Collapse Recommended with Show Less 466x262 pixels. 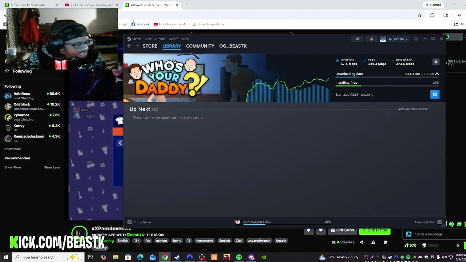click(x=52, y=167)
